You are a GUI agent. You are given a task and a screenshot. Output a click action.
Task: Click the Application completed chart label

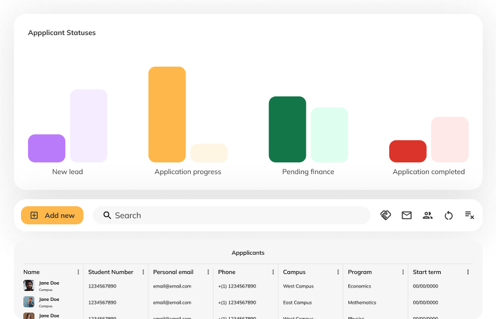click(x=429, y=172)
